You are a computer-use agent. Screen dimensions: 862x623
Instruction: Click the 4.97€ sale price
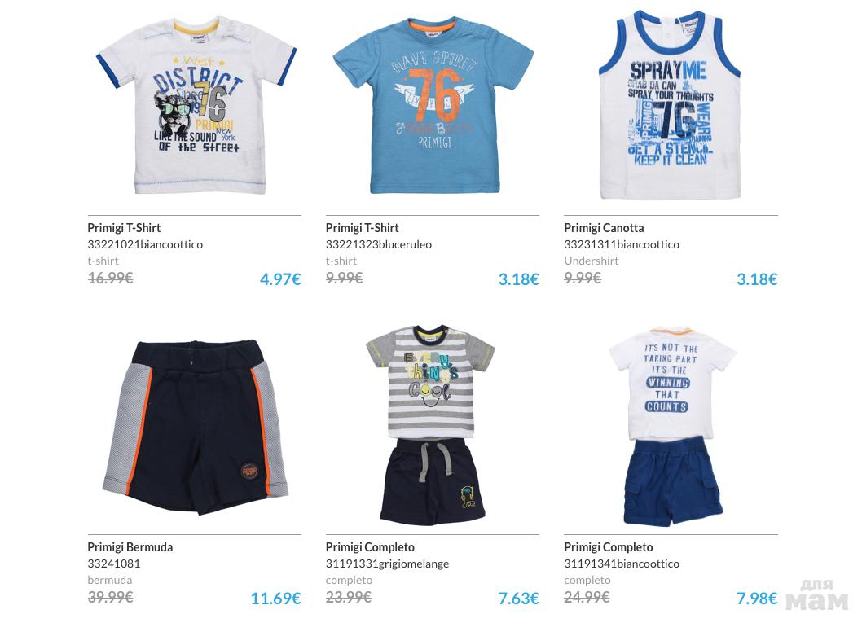pos(280,279)
